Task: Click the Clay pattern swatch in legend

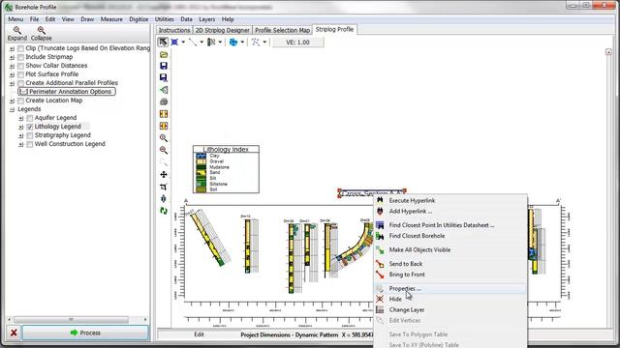Action: [201, 156]
